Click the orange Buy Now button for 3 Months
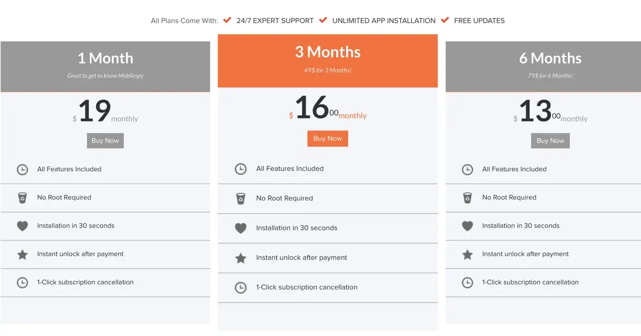 327,139
